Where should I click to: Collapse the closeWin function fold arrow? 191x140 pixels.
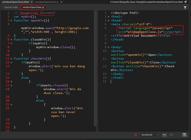tap(11, 40)
